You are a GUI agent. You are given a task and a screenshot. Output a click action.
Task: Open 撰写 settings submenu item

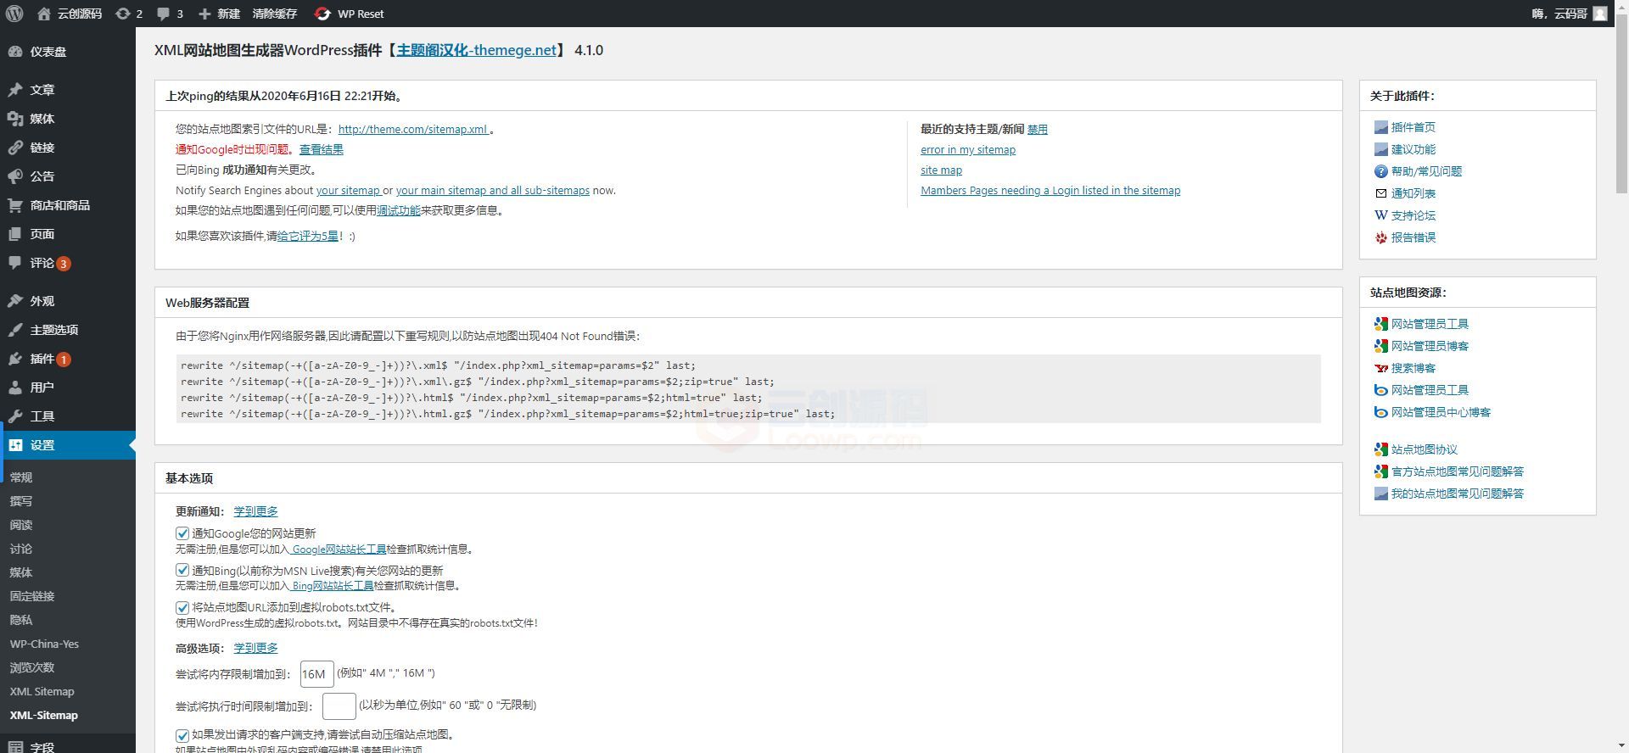click(x=21, y=501)
